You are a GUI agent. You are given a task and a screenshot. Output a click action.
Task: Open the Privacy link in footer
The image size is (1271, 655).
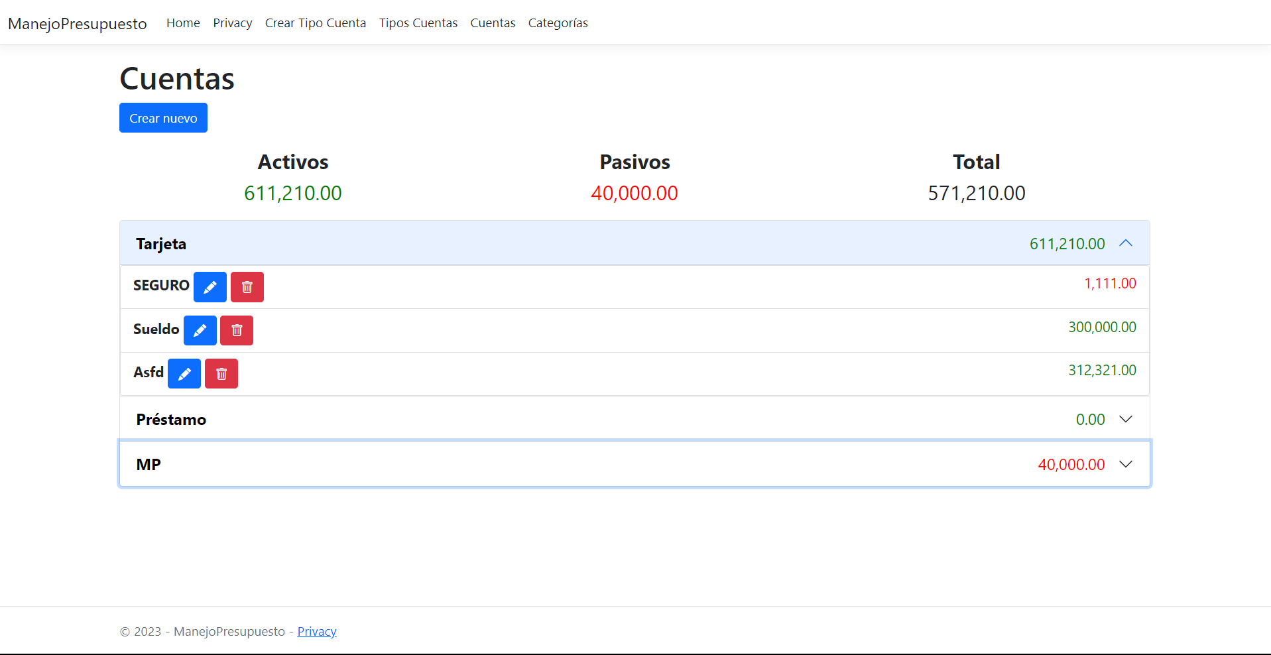pyautogui.click(x=317, y=631)
